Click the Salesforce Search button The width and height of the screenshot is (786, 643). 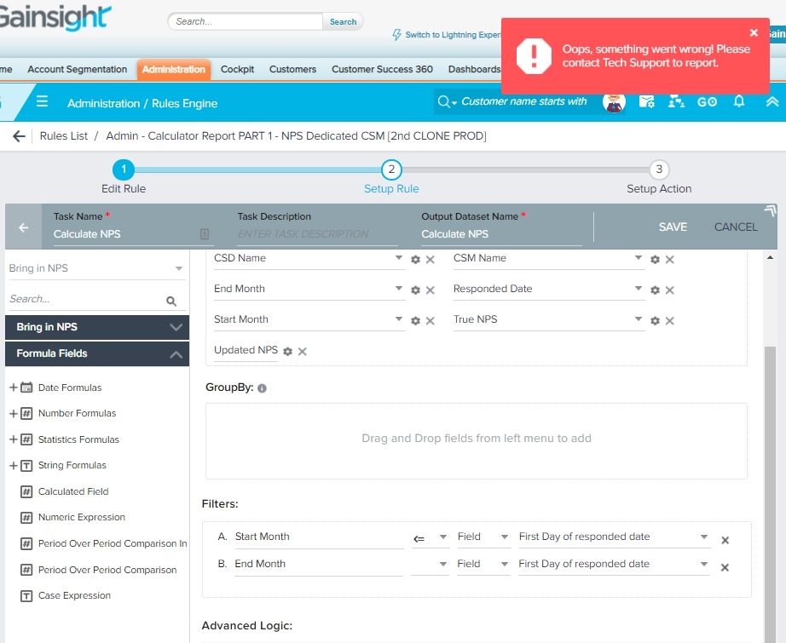tap(343, 21)
